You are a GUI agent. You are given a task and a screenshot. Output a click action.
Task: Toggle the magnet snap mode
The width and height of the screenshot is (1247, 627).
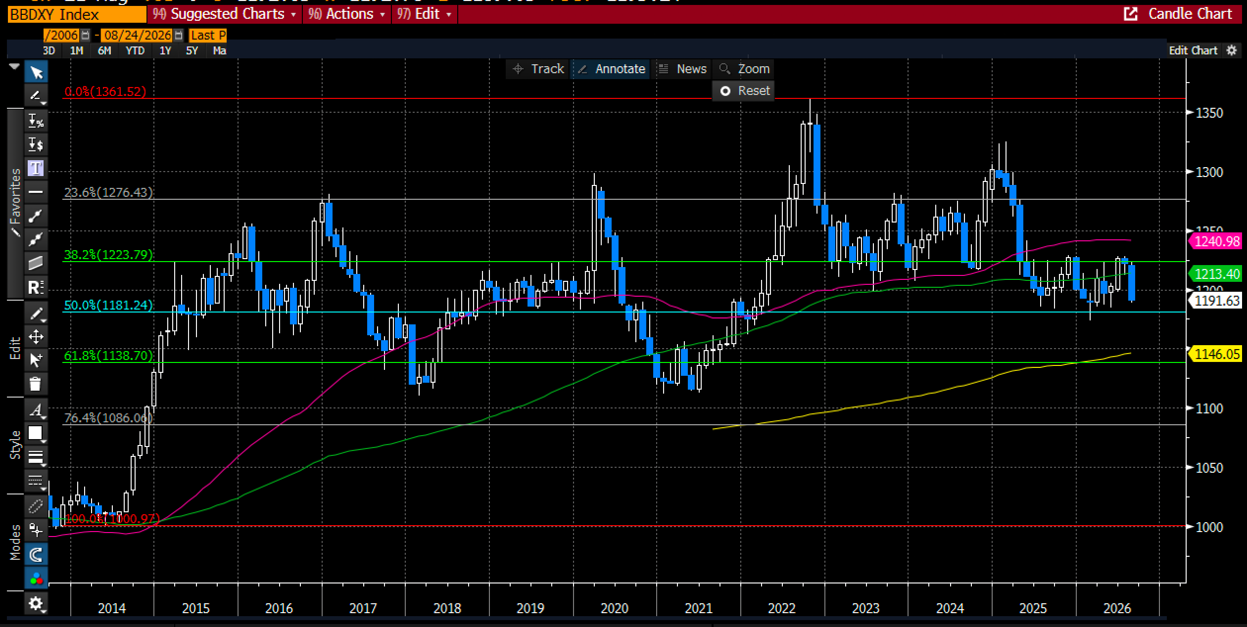pos(36,554)
